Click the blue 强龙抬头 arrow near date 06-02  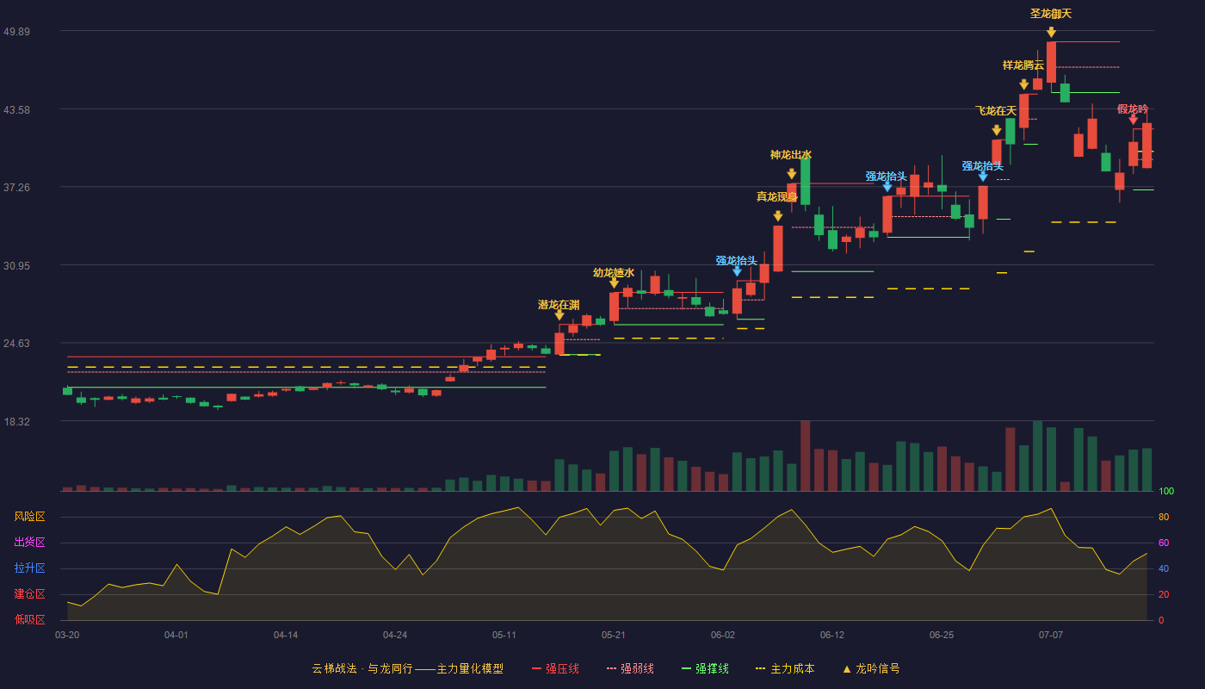tap(737, 271)
